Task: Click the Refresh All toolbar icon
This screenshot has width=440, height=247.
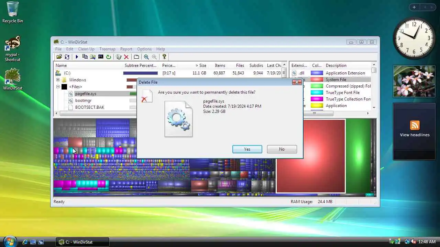Action: coord(67,57)
